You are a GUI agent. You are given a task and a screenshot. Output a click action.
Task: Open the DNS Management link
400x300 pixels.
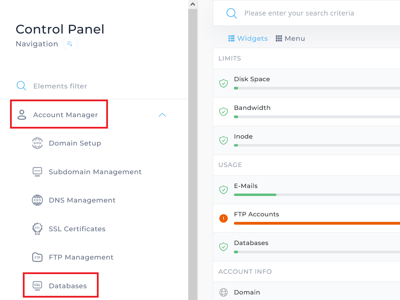point(82,200)
